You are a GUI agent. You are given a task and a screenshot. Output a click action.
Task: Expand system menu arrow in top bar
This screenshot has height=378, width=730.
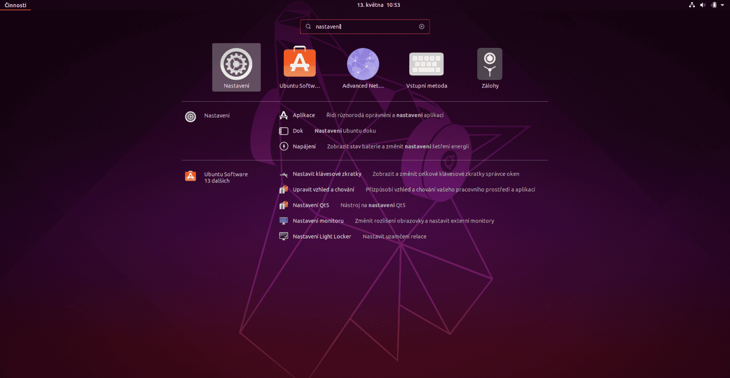click(723, 5)
